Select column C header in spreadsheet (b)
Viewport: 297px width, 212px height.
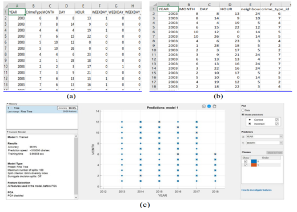tap(209, 5)
